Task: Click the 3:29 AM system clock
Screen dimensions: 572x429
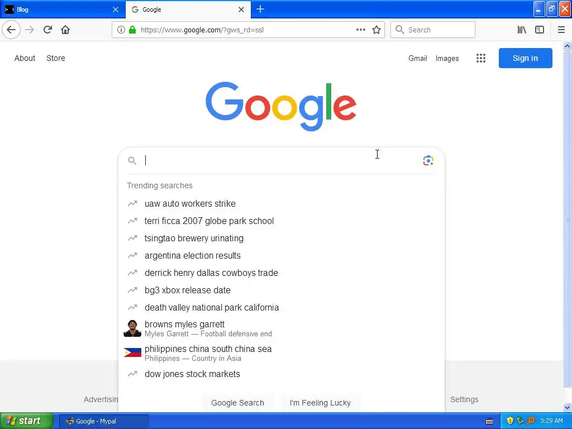Action: tap(551, 421)
